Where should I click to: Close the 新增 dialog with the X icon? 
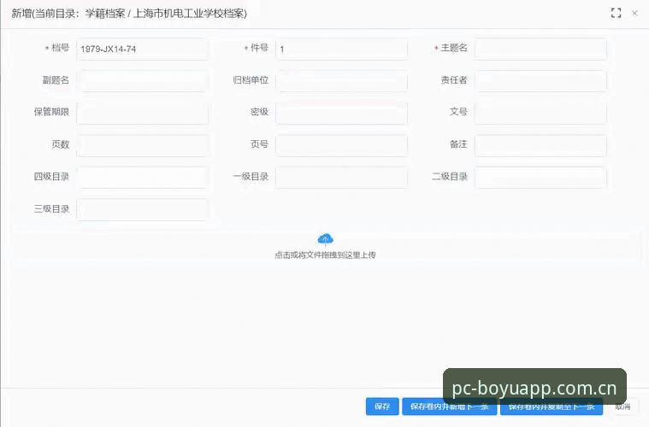[x=634, y=13]
